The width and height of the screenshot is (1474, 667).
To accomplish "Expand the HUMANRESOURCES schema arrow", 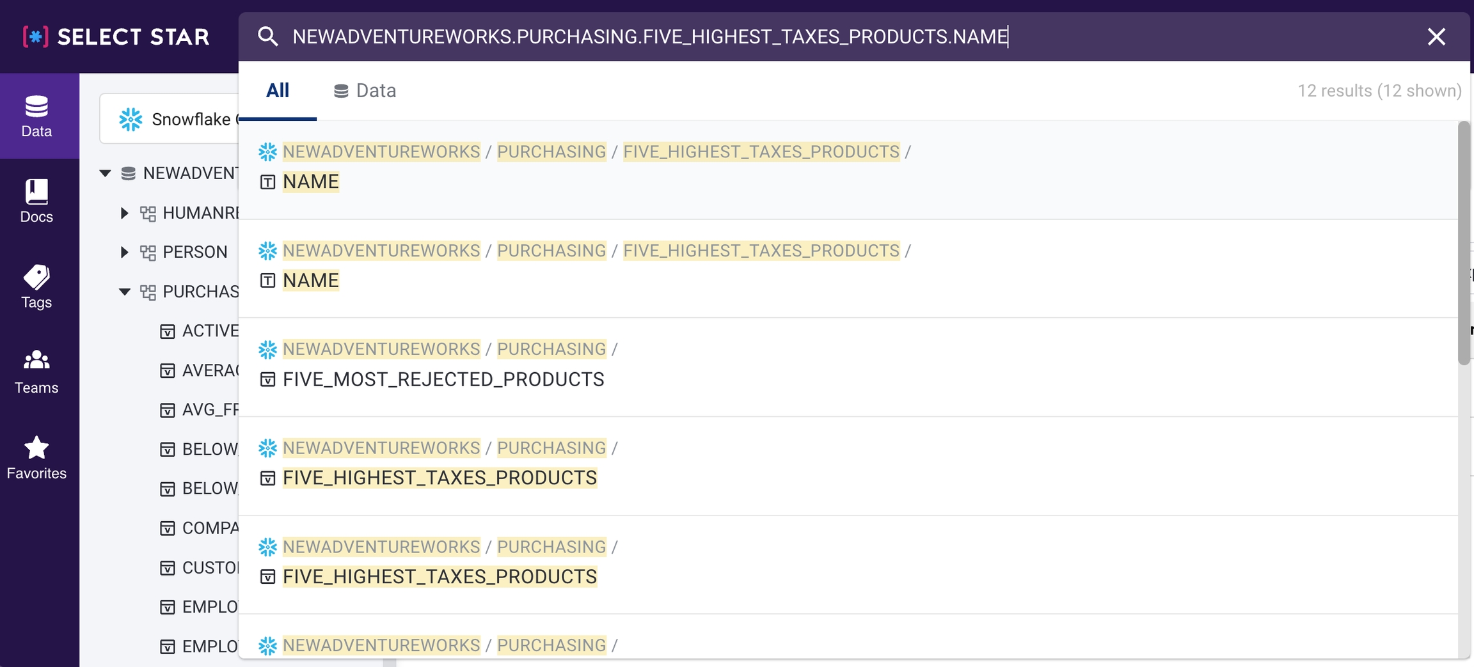I will click(125, 213).
